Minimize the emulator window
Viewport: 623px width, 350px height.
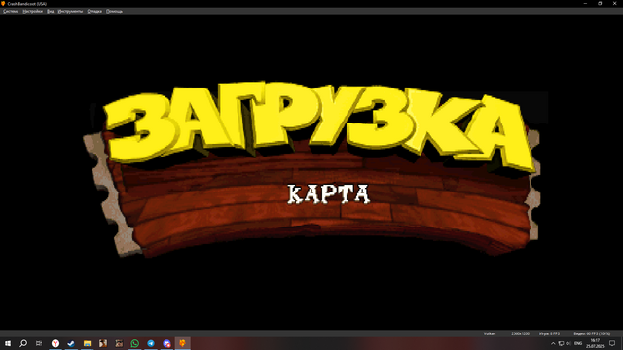click(x=585, y=3)
